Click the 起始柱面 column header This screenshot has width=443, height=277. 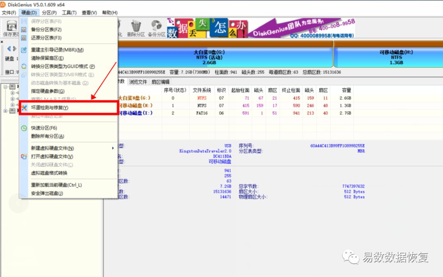click(x=240, y=91)
